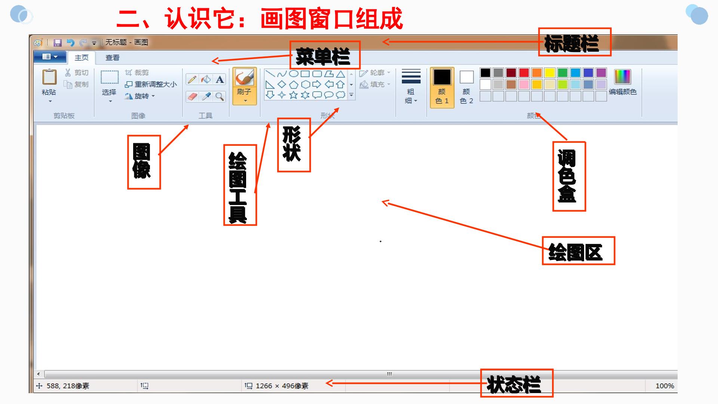This screenshot has height=404, width=718.
Task: Pick the red swatch in the palette
Action: (524, 73)
